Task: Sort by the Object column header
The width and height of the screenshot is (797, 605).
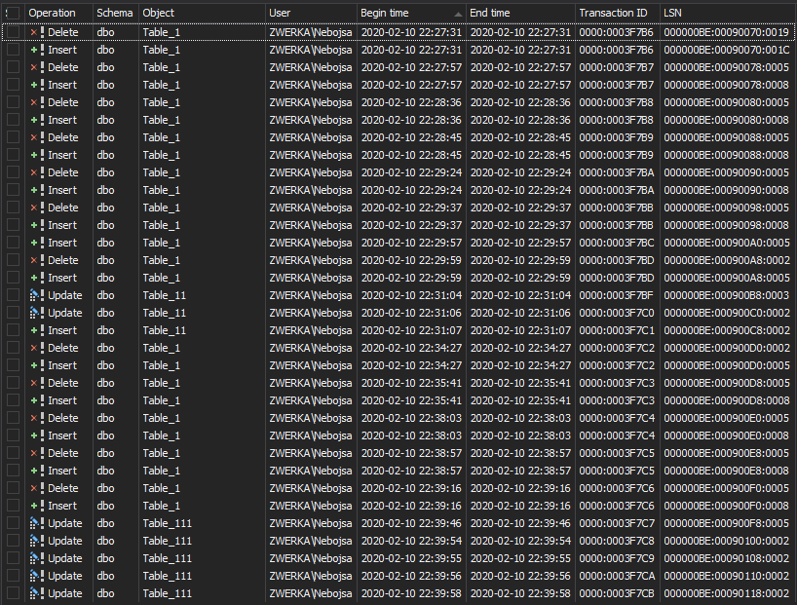Action: tap(202, 14)
